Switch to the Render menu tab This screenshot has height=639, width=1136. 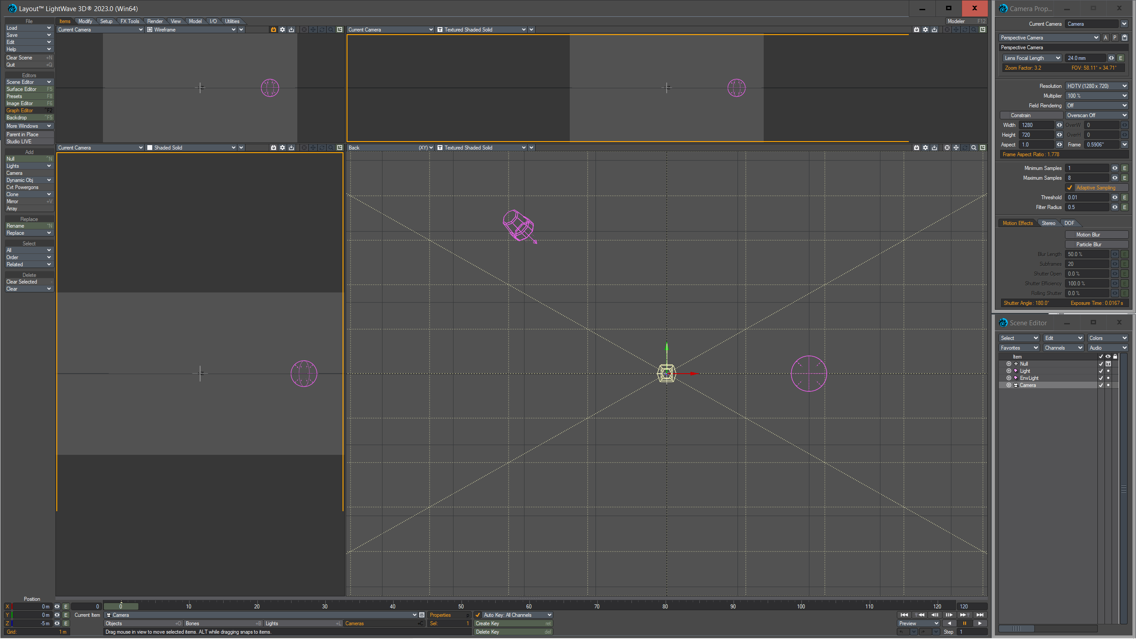pos(155,21)
